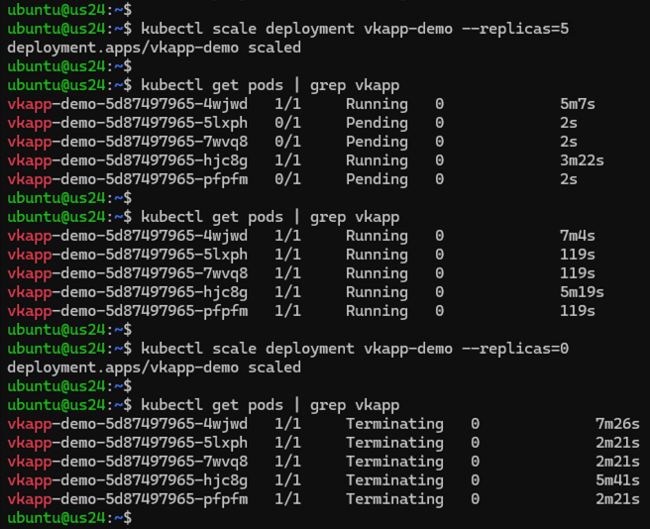Click the 'deployment.apps/vkapp-demo scaled' first output line

click(x=155, y=48)
